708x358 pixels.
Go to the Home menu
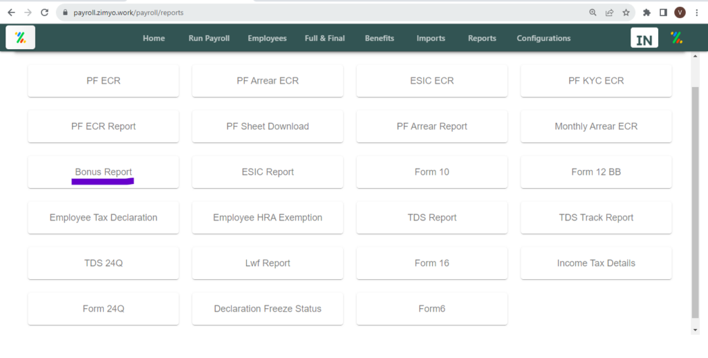tap(153, 39)
